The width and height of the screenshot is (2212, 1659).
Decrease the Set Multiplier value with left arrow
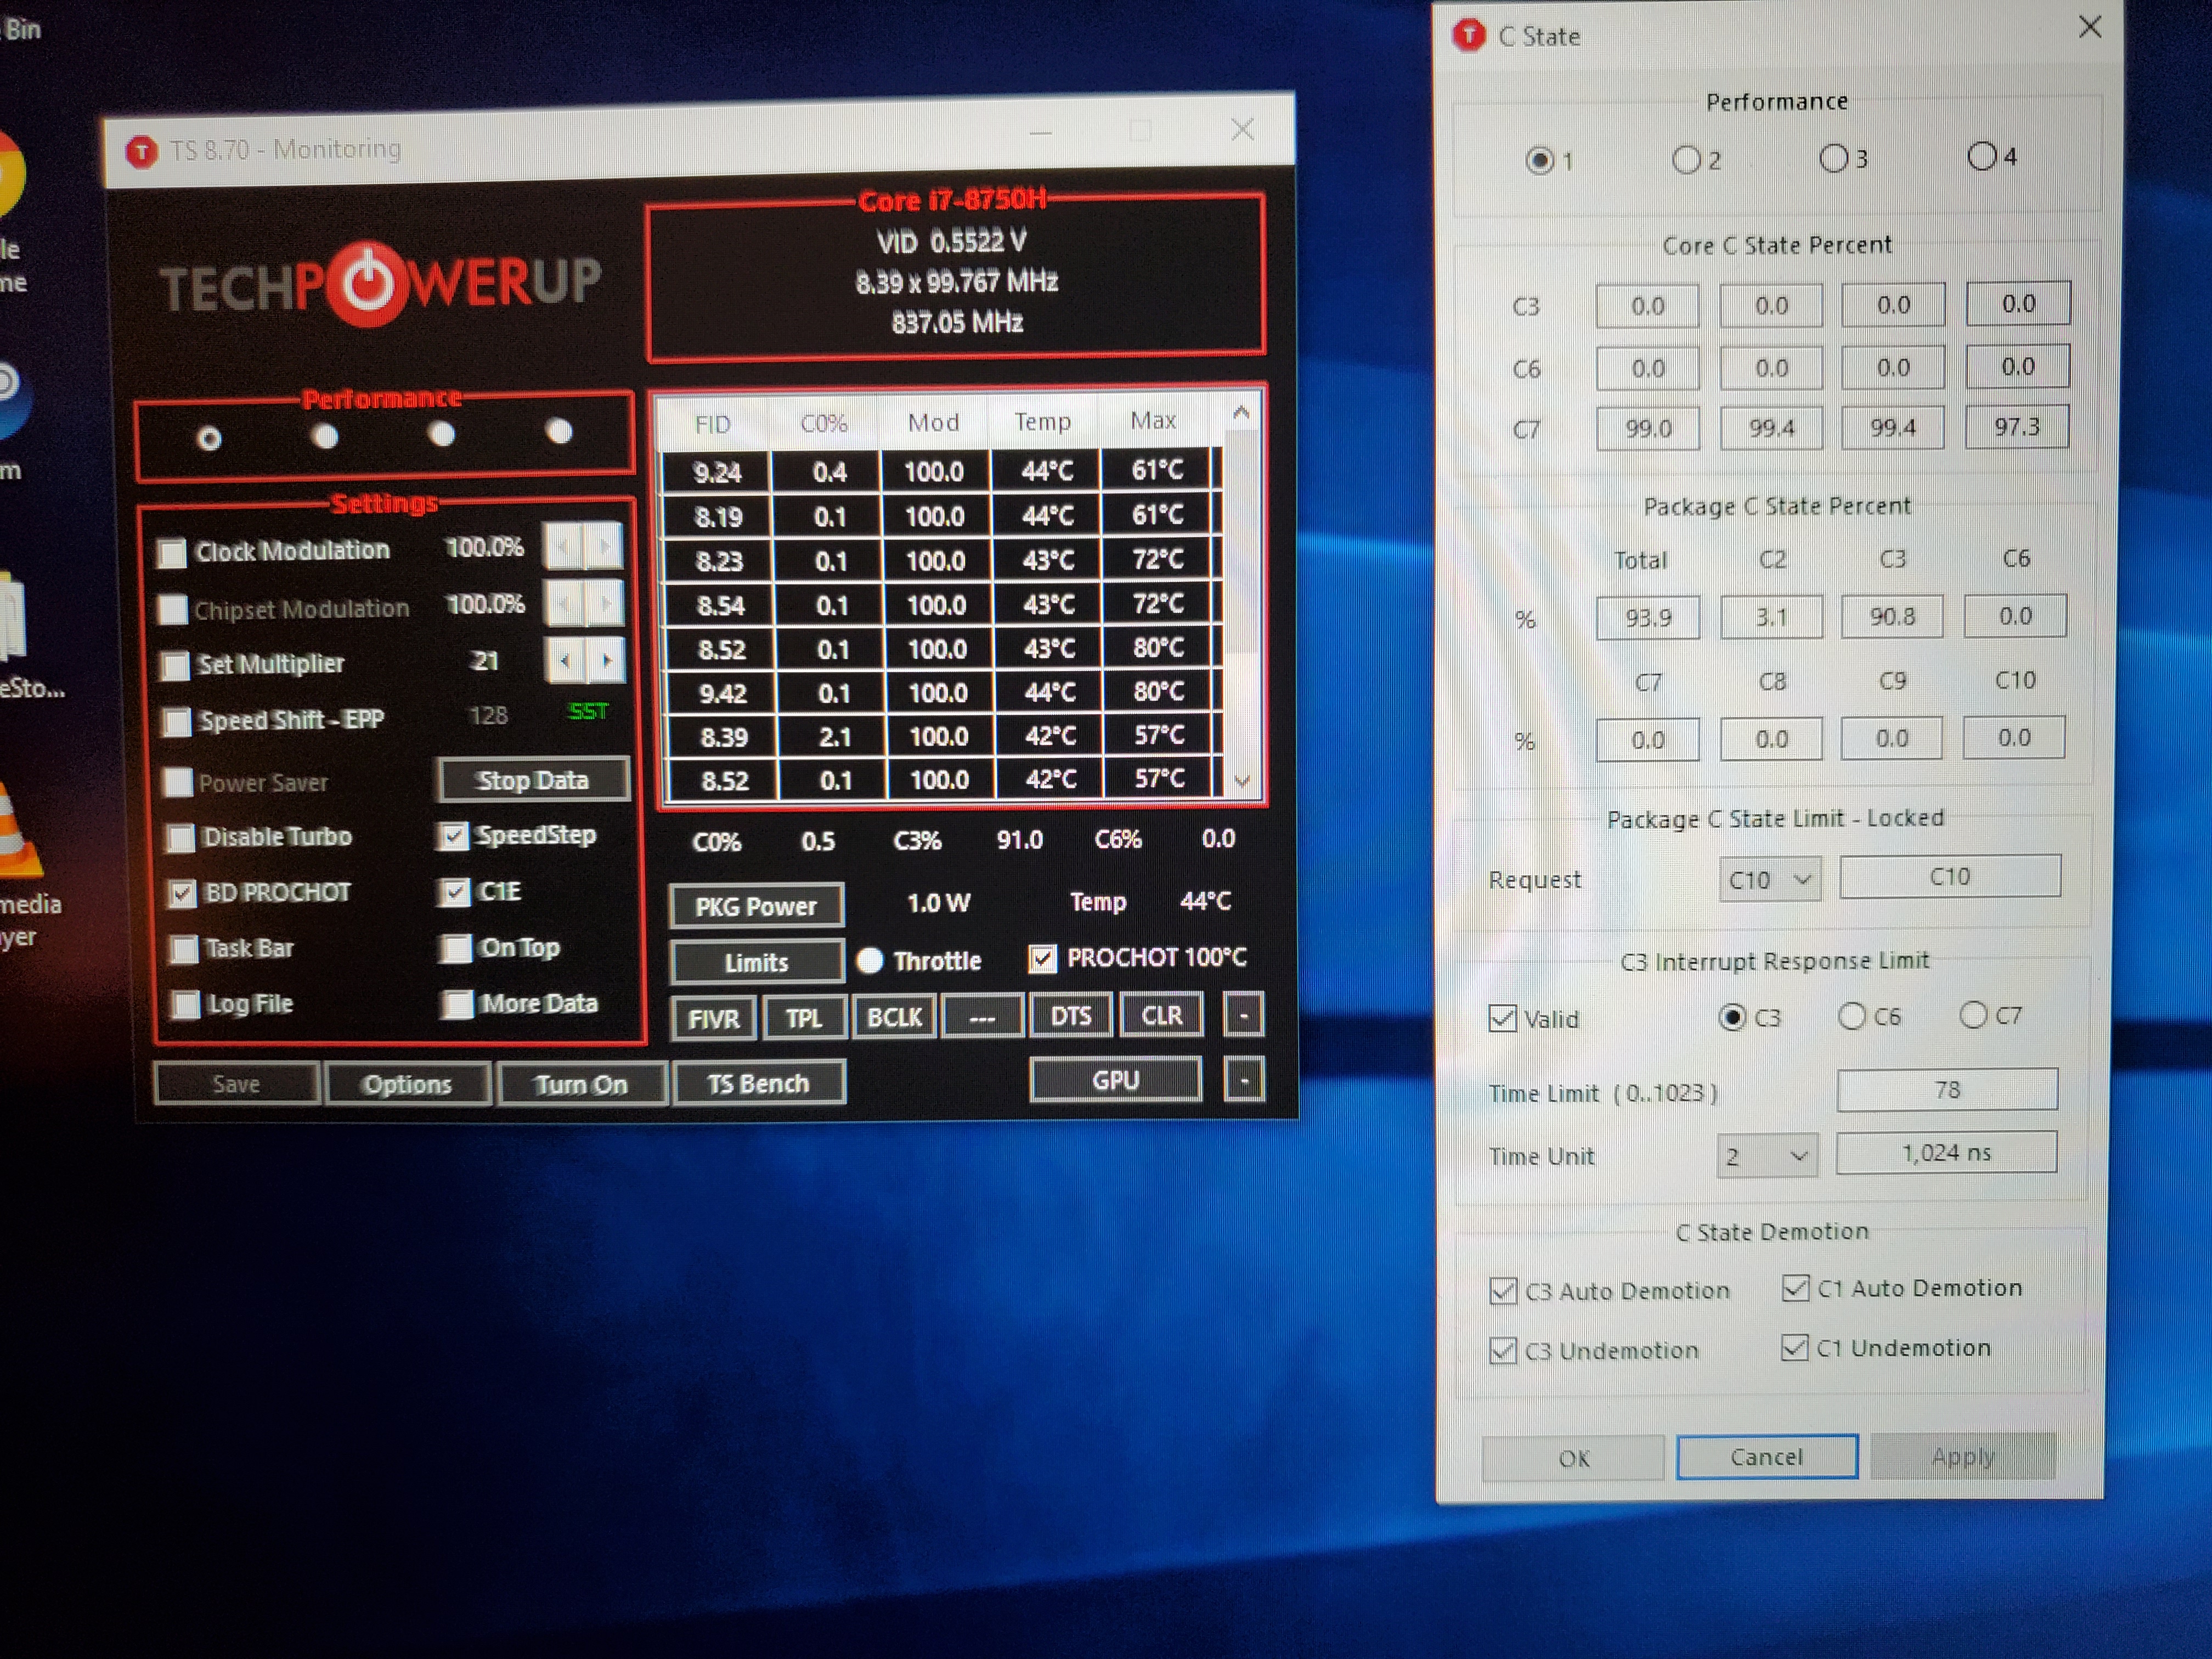[x=565, y=661]
